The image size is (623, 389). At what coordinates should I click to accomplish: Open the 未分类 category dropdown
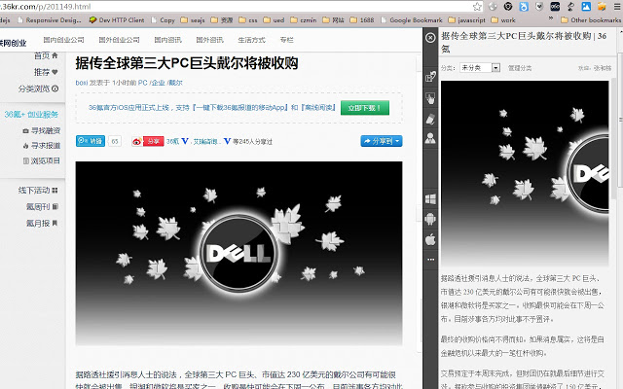[480, 68]
